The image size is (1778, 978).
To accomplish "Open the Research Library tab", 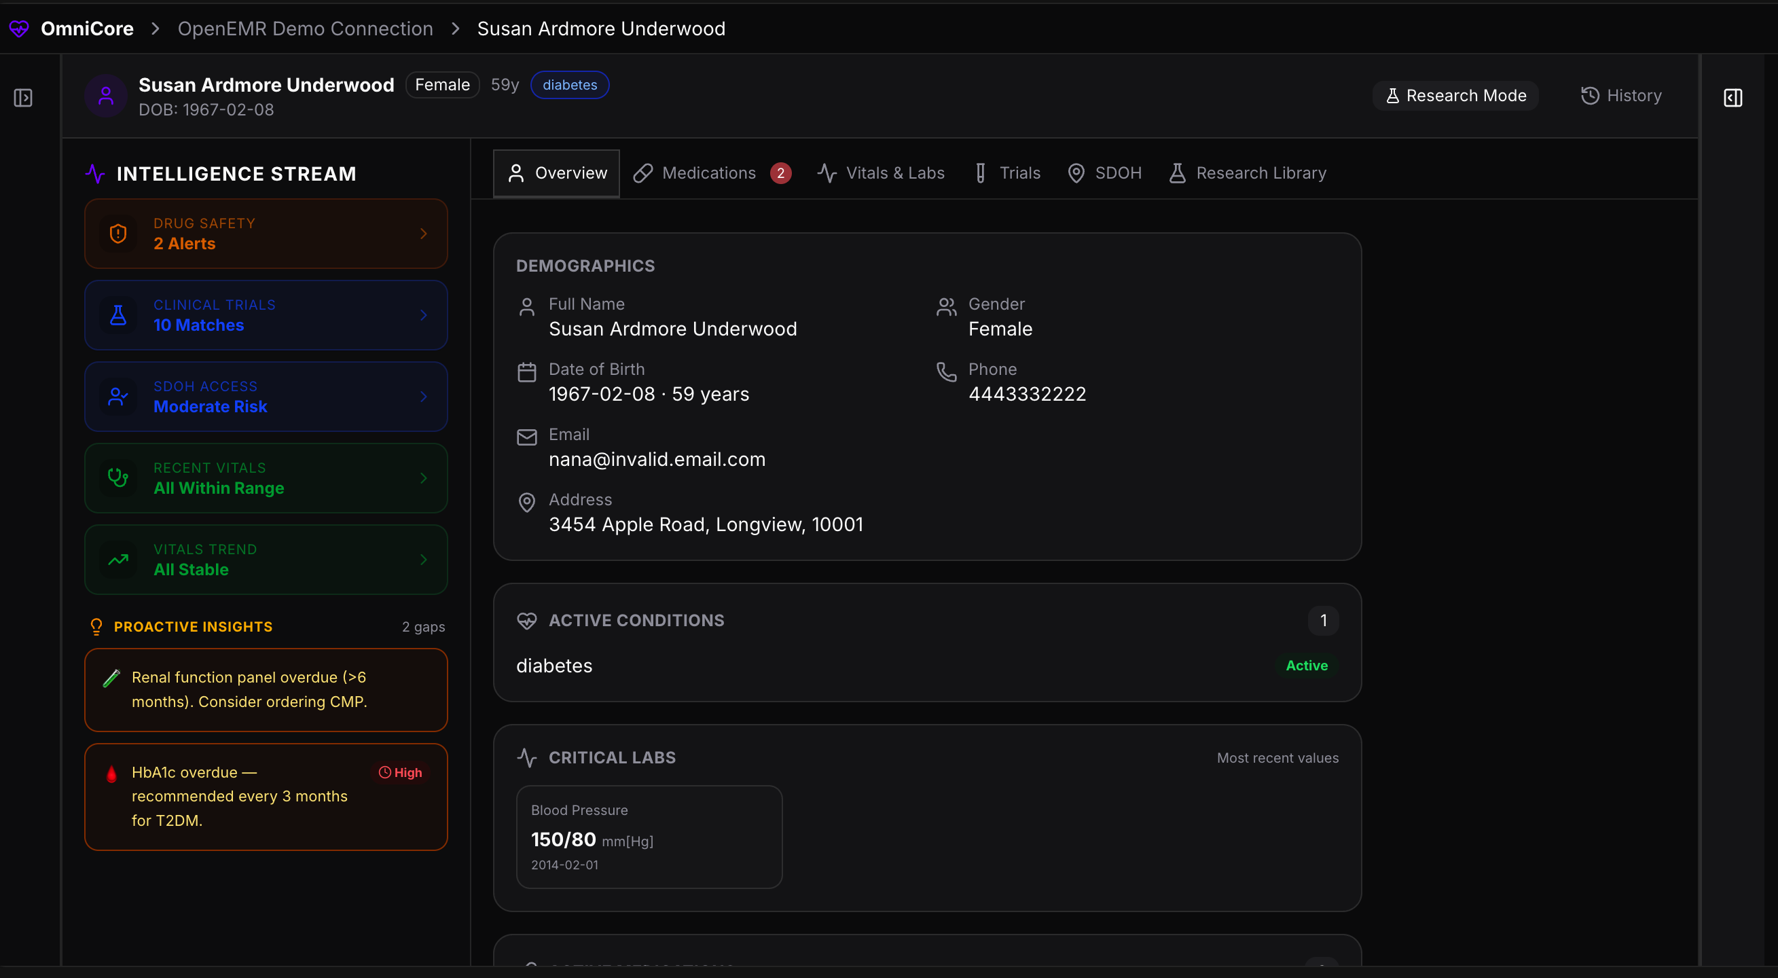I will click(x=1247, y=173).
